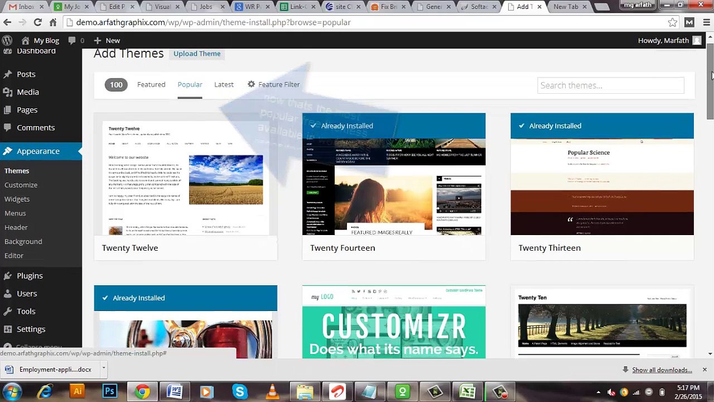Image resolution: width=714 pixels, height=402 pixels.
Task: Open Pages menu in sidebar
Action: (27, 110)
